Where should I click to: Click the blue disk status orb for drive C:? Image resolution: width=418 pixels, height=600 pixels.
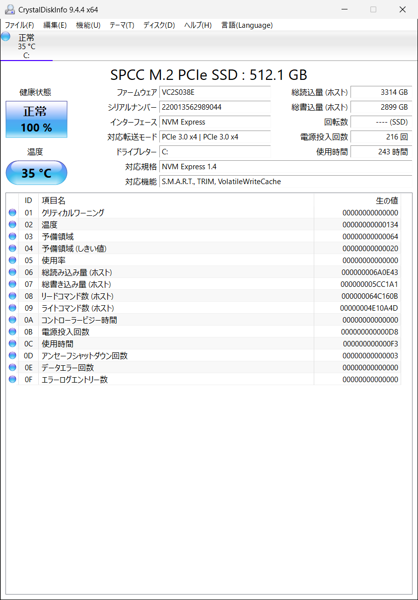click(5, 36)
